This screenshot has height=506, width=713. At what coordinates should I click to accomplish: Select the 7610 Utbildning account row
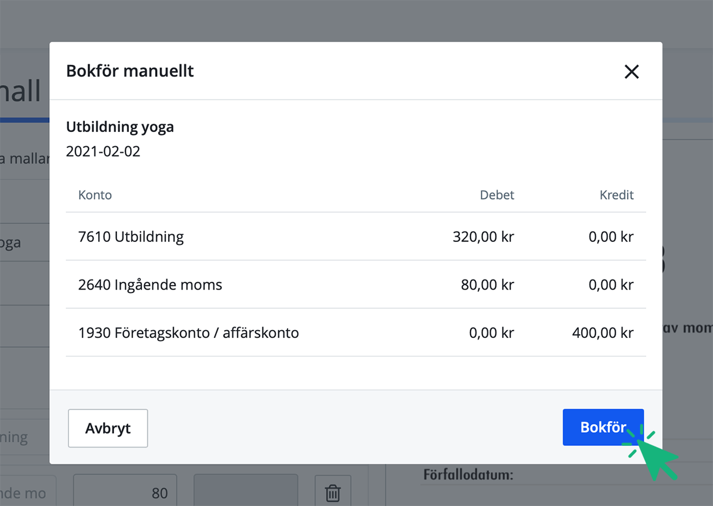tap(131, 236)
